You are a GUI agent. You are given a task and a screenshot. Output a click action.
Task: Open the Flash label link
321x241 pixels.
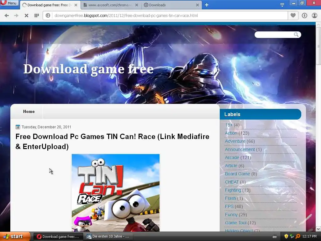[230, 198]
